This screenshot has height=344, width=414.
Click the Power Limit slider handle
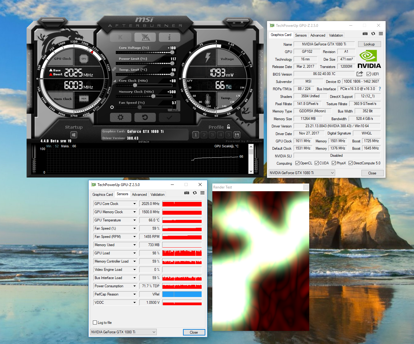172,63
